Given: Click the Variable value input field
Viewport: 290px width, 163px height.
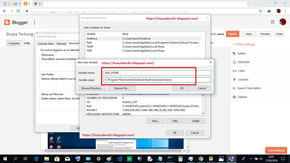Looking at the screenshot, I should pos(157,80).
